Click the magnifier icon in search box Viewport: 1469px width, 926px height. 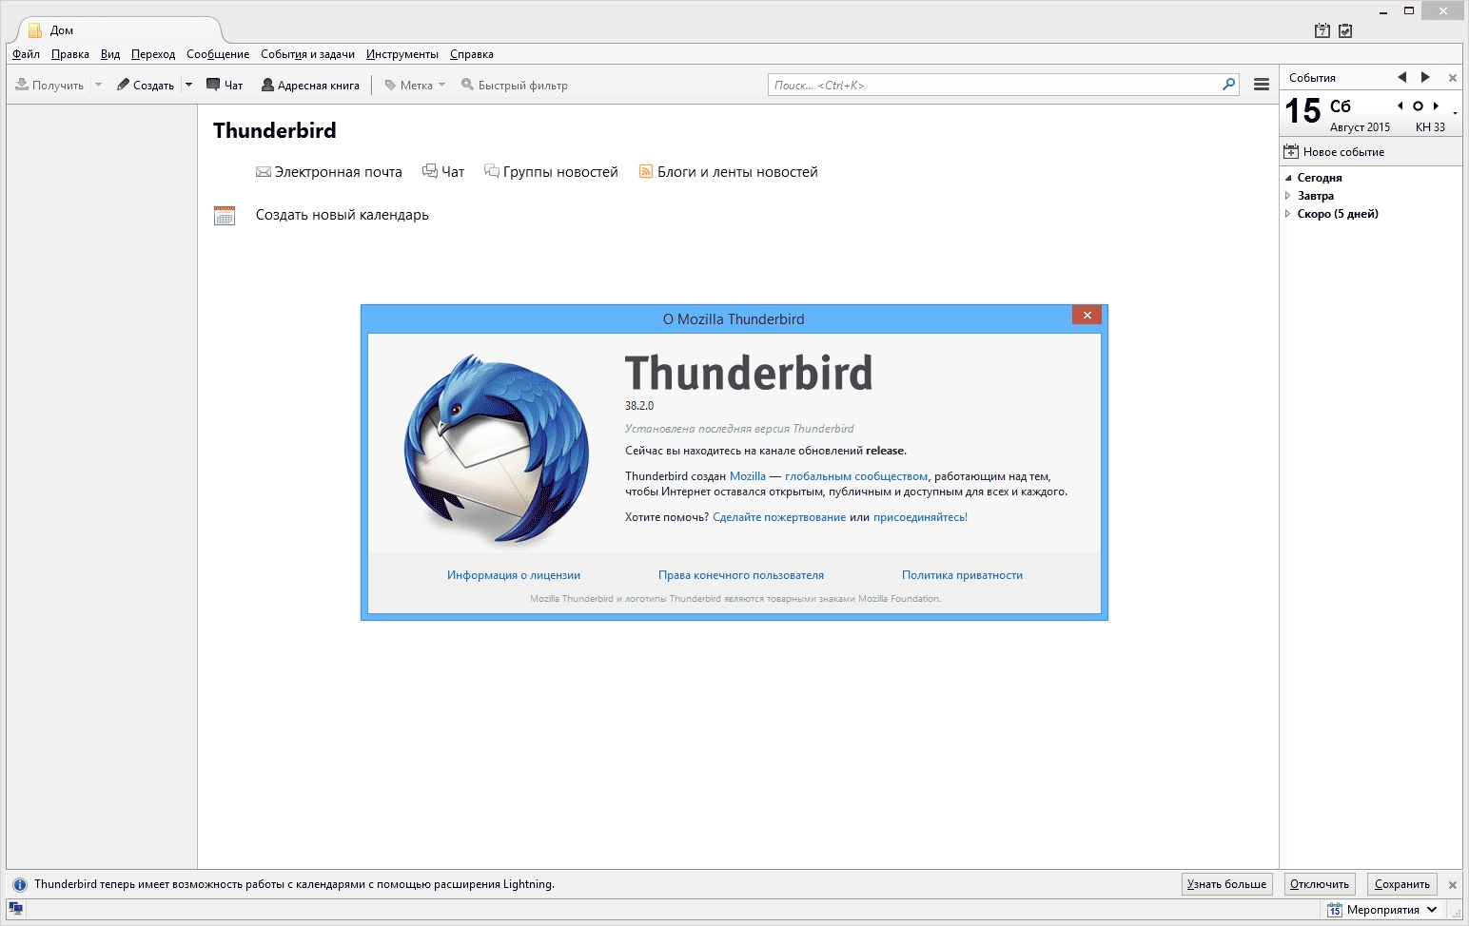(1229, 85)
